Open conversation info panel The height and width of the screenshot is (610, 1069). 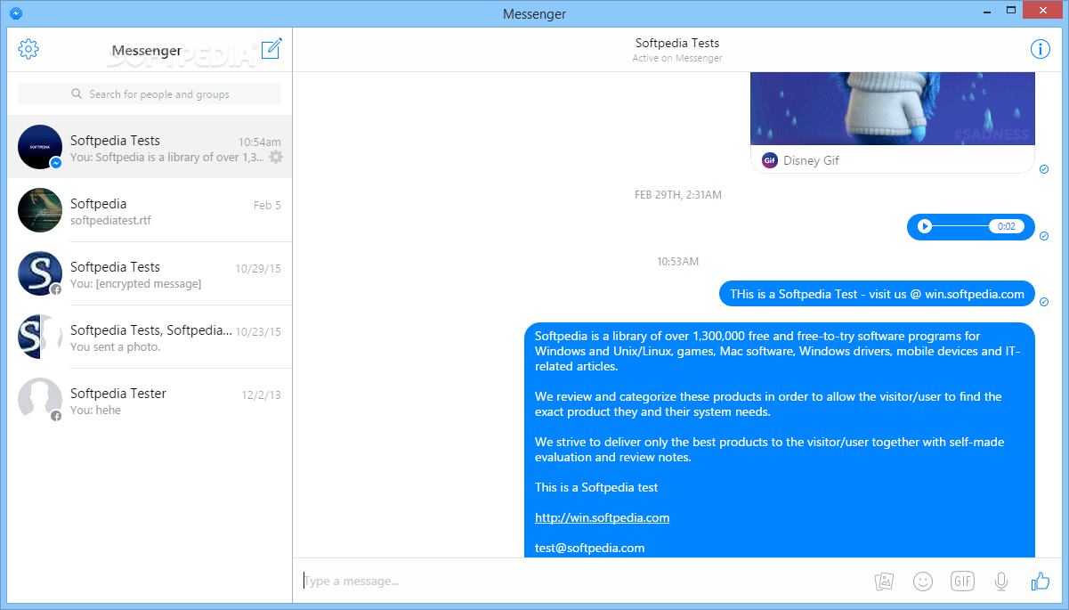1040,49
